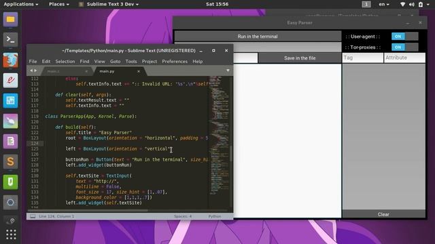Maximize the Sublime Text window
This screenshot has width=435, height=244.
coord(213,51)
